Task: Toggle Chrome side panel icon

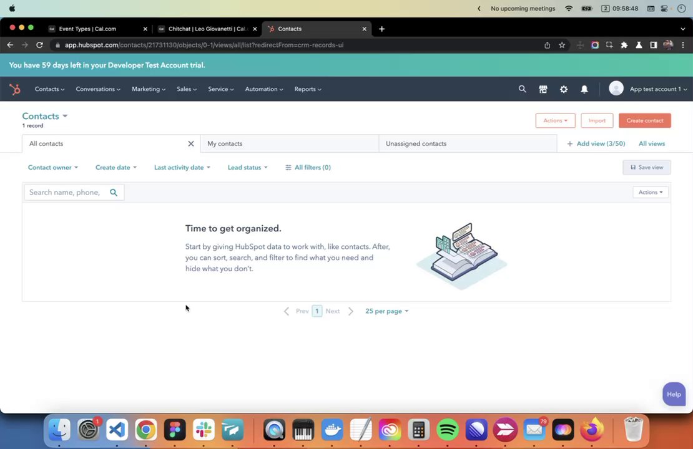Action: click(653, 45)
